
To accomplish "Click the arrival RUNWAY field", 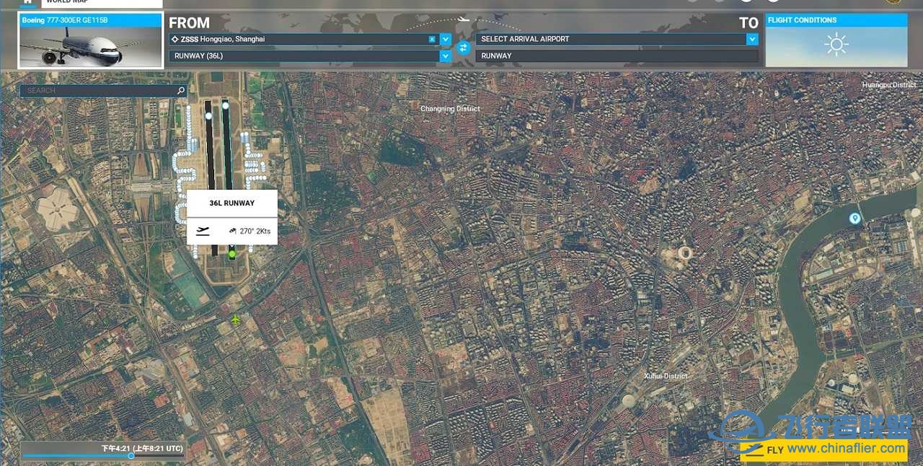I will 617,56.
